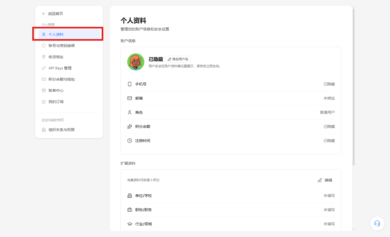Viewport: 390px width, 237px height.
Task: Click the user avatar picture
Action: pos(136,62)
